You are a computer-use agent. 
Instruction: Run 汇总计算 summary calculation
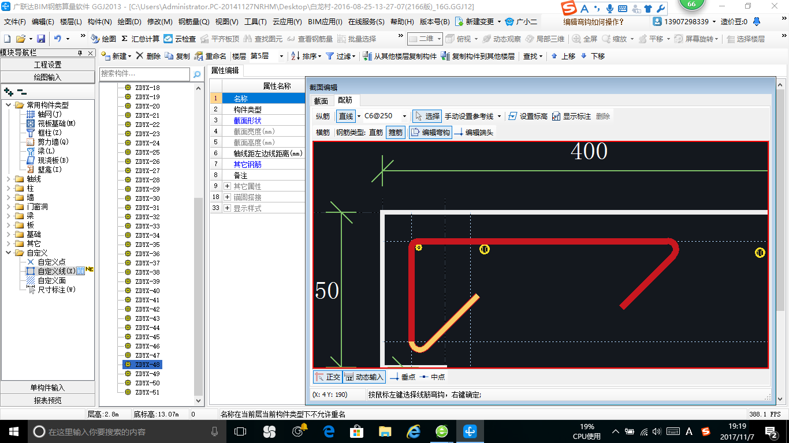click(140, 39)
